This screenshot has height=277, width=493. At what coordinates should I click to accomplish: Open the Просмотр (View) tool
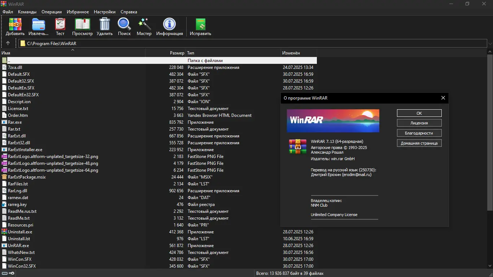(82, 24)
